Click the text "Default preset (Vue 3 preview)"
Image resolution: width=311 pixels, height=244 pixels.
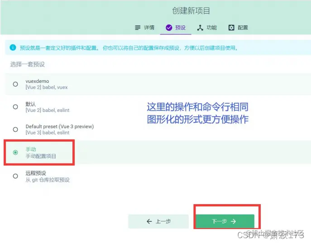pos(60,127)
